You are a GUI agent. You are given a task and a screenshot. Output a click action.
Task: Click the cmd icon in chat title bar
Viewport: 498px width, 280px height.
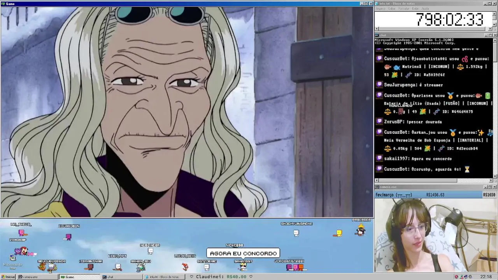[x=377, y=35]
